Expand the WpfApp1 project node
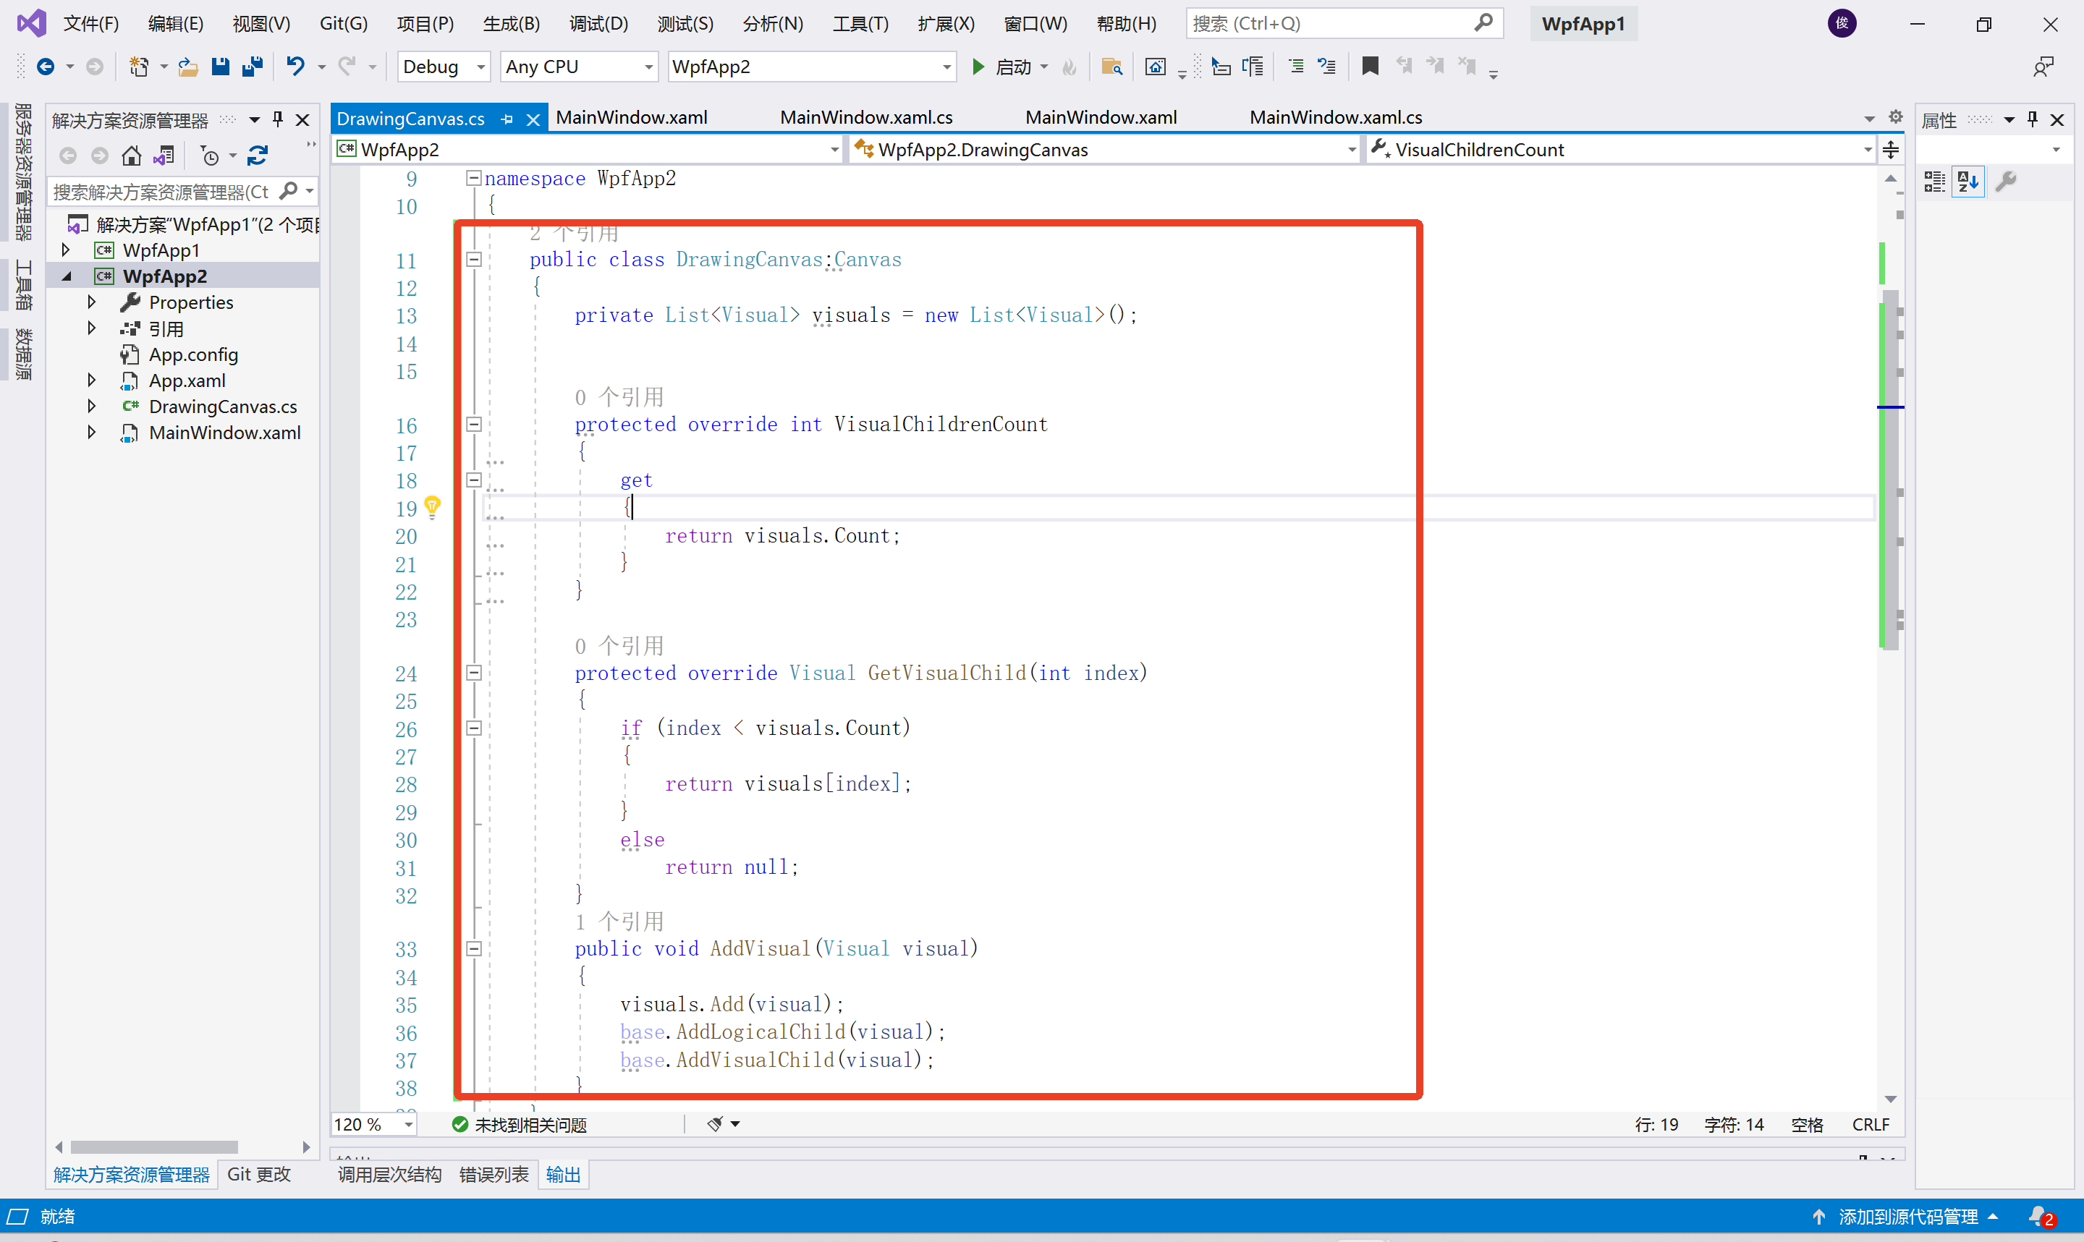The width and height of the screenshot is (2084, 1242). (x=66, y=250)
